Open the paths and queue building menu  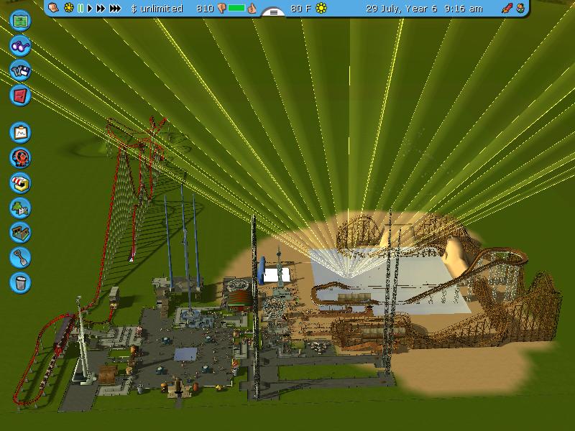point(20,233)
